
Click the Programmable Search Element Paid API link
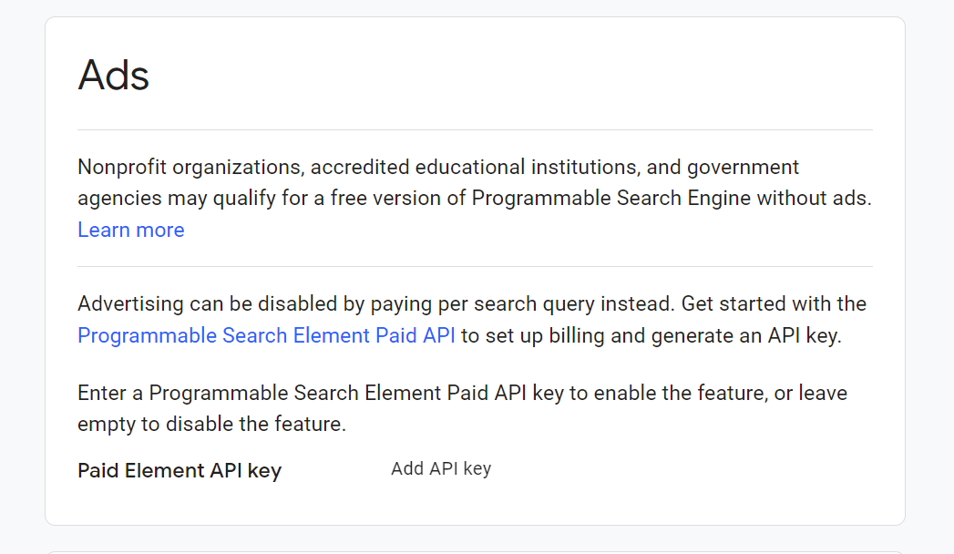(265, 335)
